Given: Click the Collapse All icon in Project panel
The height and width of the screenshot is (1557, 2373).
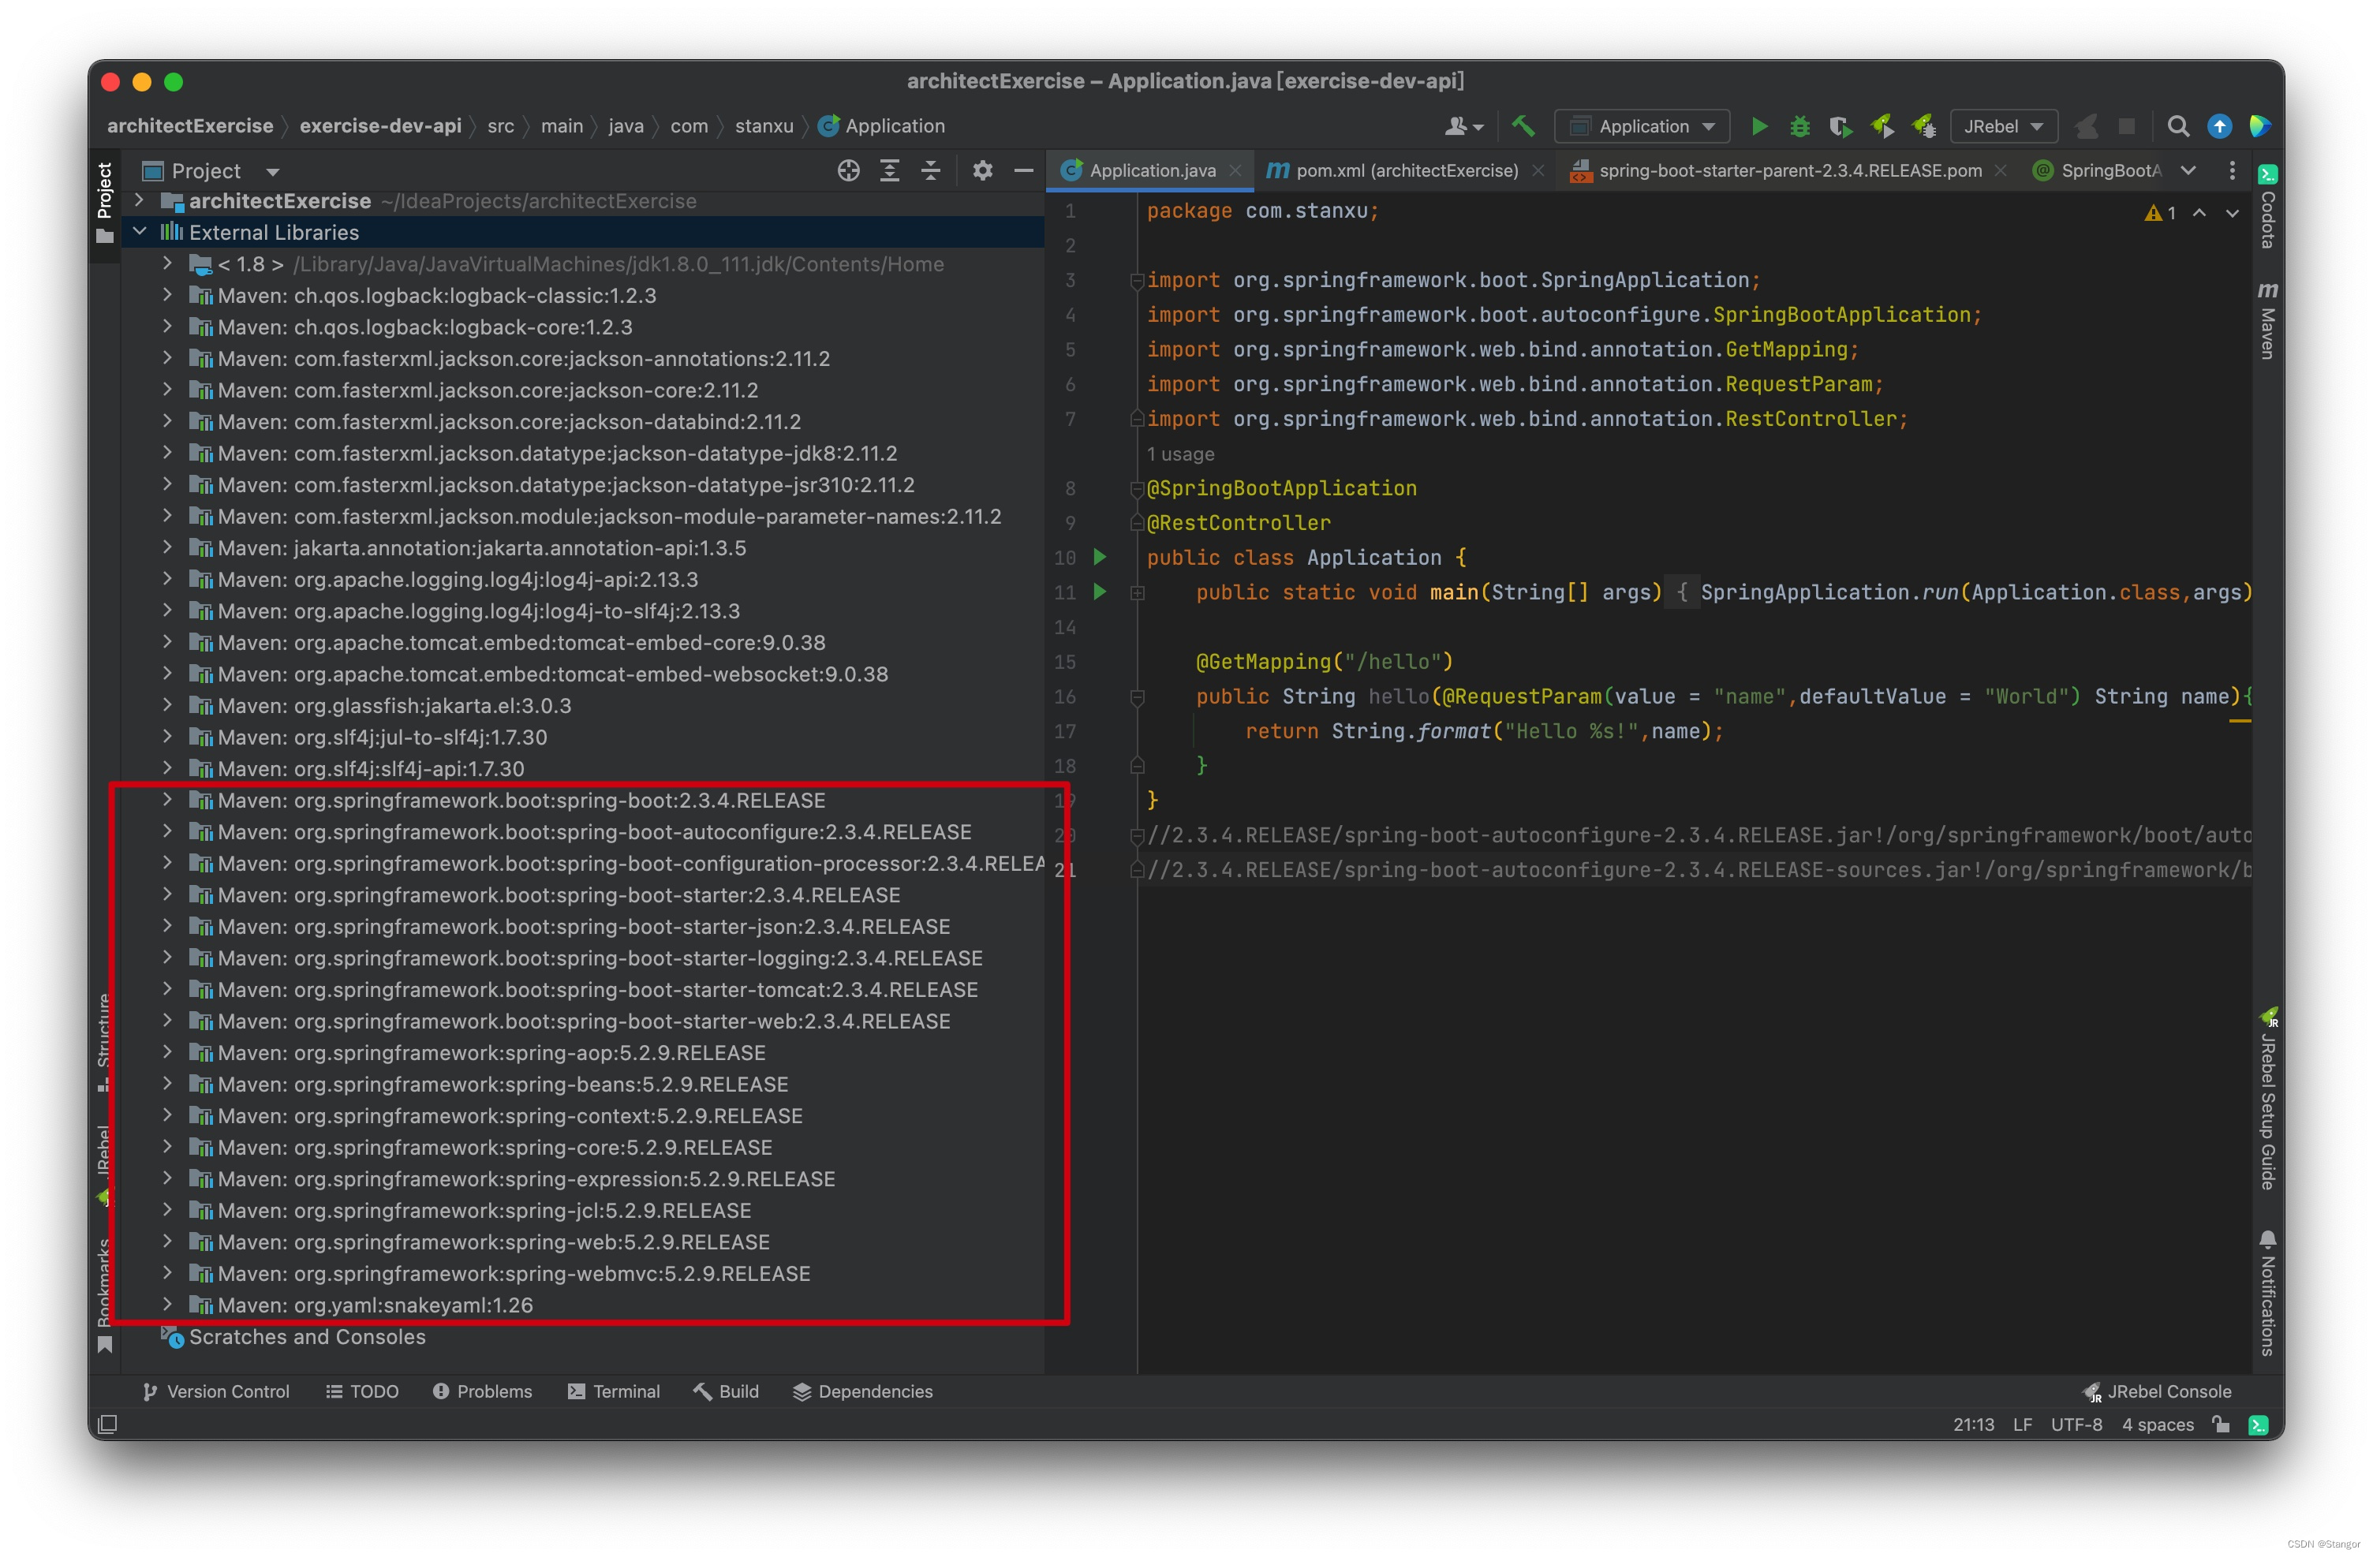Looking at the screenshot, I should click(x=930, y=170).
